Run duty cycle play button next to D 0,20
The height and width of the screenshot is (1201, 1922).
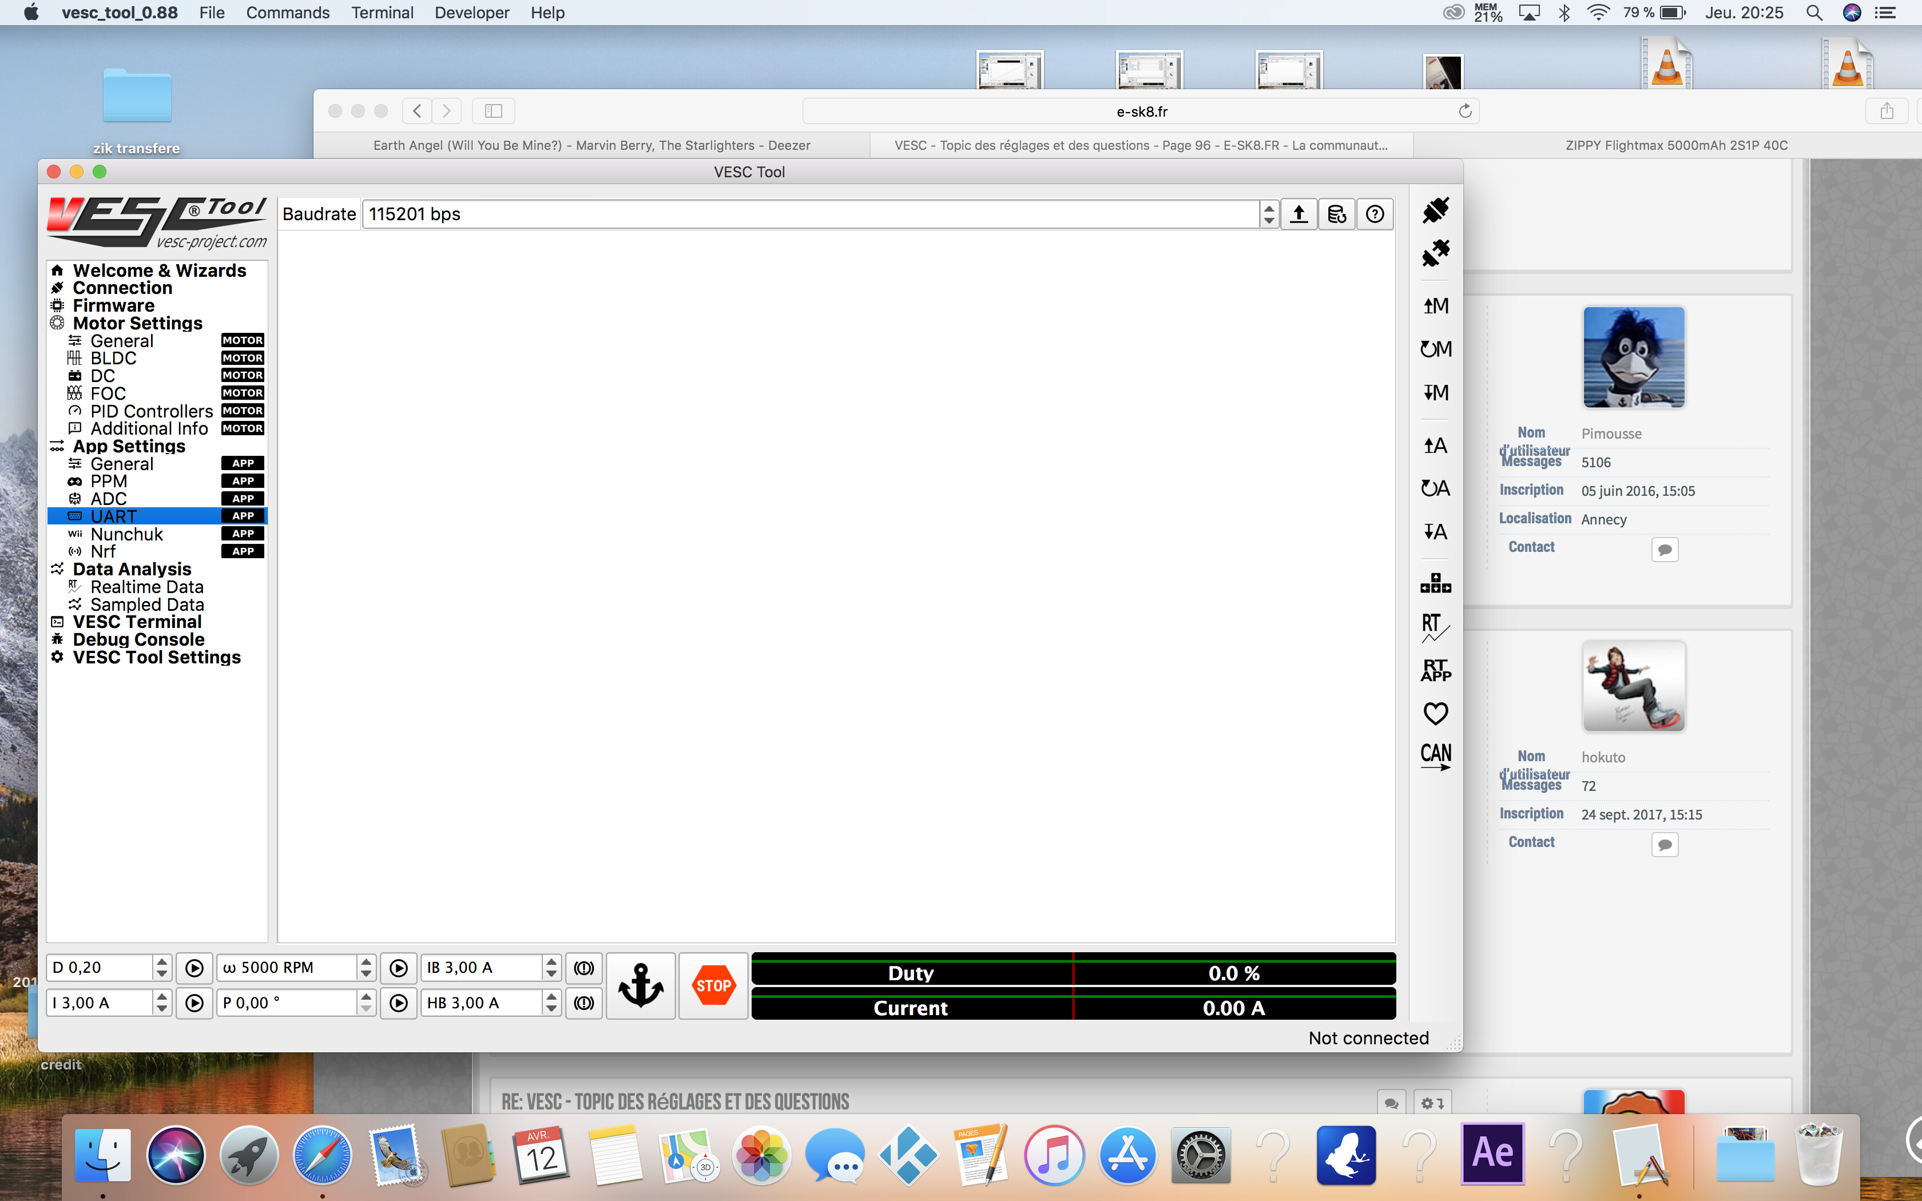(194, 968)
